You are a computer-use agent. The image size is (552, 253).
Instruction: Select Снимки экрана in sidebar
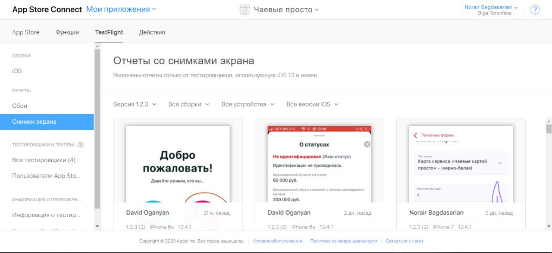coord(47,122)
